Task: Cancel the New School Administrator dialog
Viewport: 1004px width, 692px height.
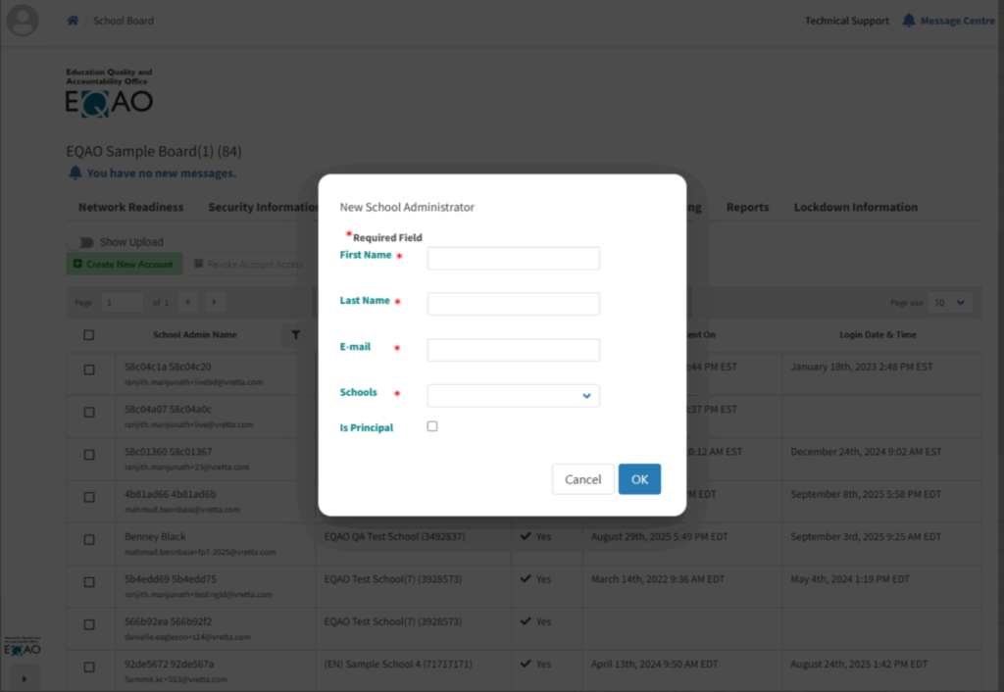Action: [x=582, y=479]
